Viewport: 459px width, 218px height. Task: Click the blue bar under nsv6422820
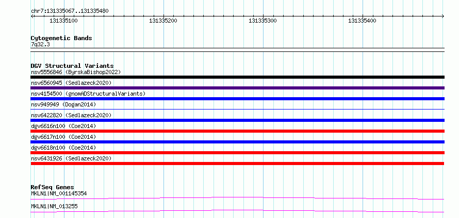pyautogui.click(x=237, y=120)
